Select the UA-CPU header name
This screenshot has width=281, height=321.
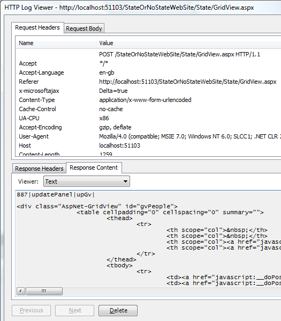point(29,118)
